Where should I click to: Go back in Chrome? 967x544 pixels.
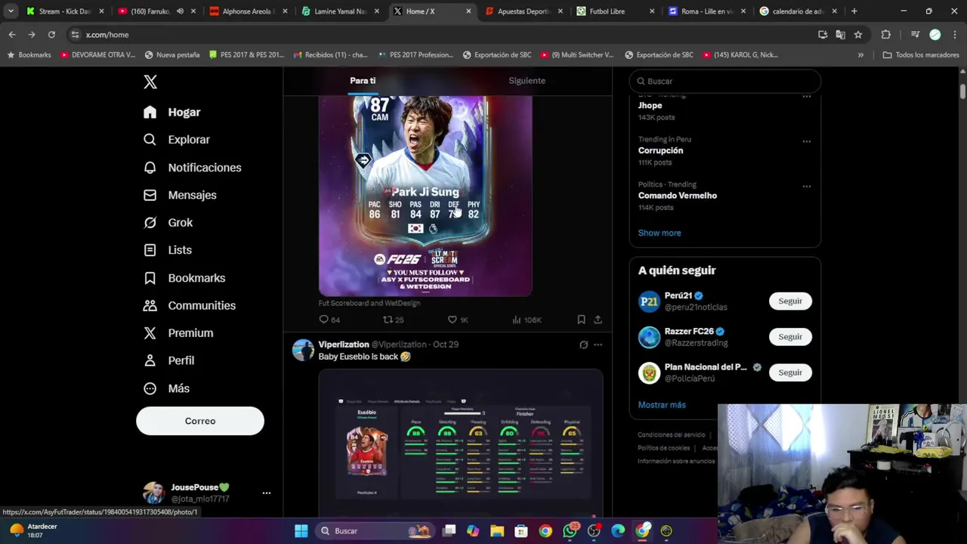click(x=12, y=35)
